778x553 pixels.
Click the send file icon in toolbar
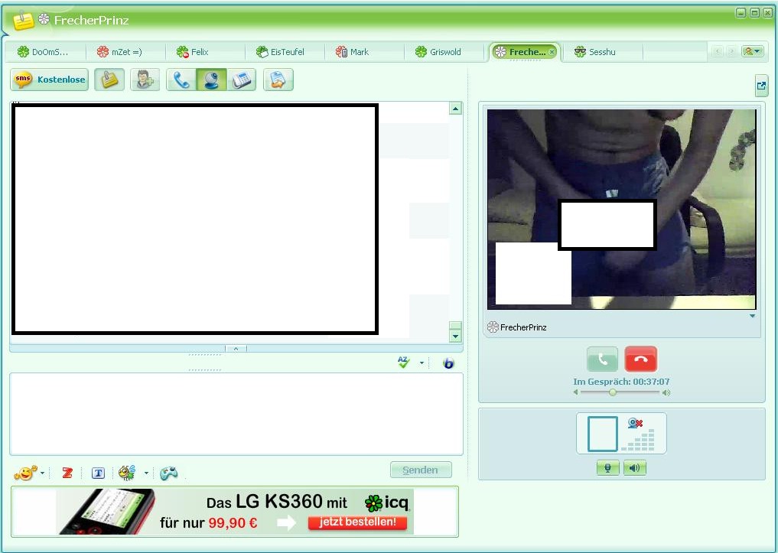pyautogui.click(x=278, y=80)
